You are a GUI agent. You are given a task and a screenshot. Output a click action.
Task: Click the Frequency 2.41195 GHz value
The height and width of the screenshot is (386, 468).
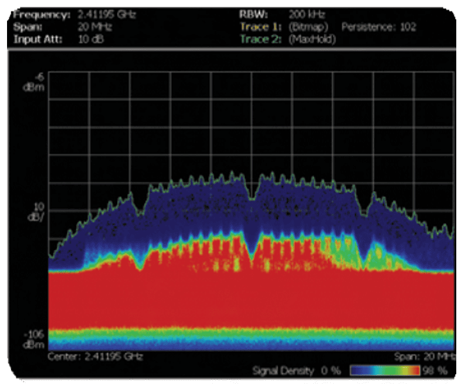tap(106, 15)
